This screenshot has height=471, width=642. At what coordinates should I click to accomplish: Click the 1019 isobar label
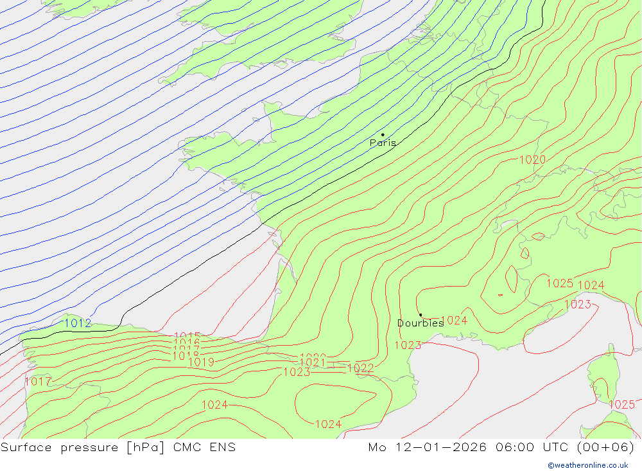[201, 362]
